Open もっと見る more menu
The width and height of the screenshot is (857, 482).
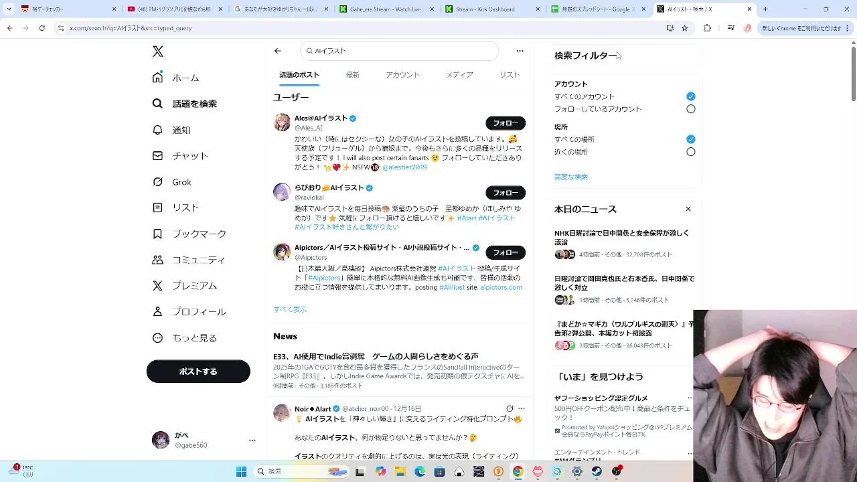pos(185,338)
